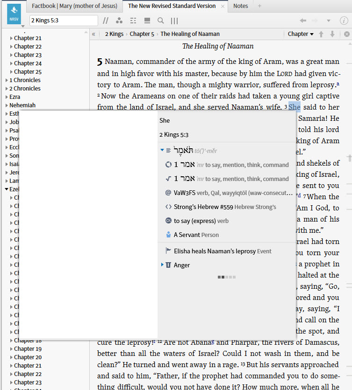
Task: Close The New Revised Standard Version tab
Action: (223, 7)
